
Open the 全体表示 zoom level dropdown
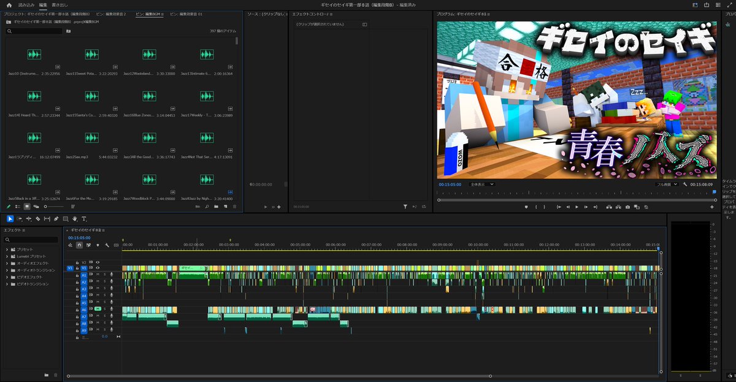(x=481, y=184)
